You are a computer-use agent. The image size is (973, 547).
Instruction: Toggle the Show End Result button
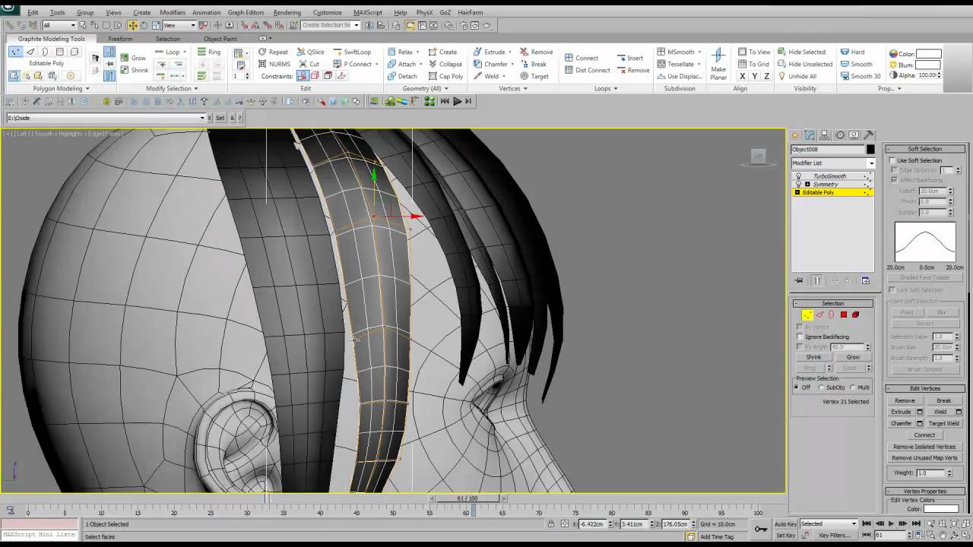[x=817, y=280]
